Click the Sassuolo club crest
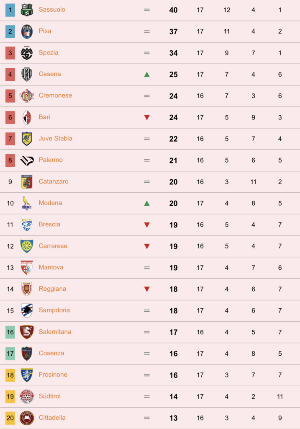 (x=27, y=10)
